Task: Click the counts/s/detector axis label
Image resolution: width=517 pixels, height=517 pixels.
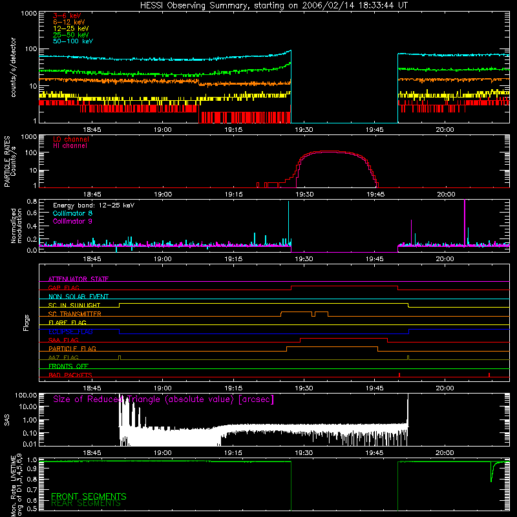Action: click(x=13, y=67)
